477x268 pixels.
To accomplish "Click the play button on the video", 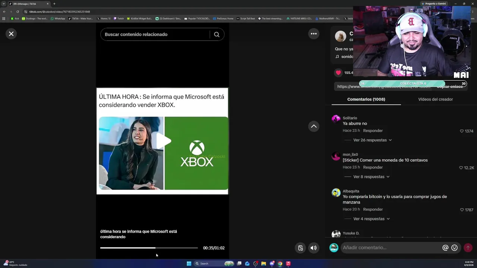I will 163,141.
